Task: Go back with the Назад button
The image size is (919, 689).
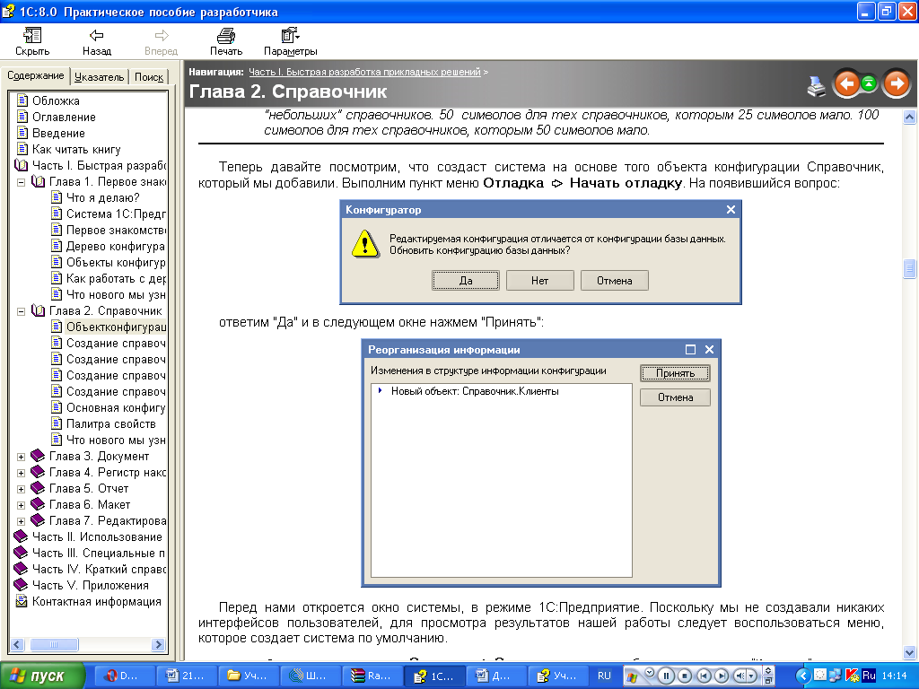Action: [97, 42]
